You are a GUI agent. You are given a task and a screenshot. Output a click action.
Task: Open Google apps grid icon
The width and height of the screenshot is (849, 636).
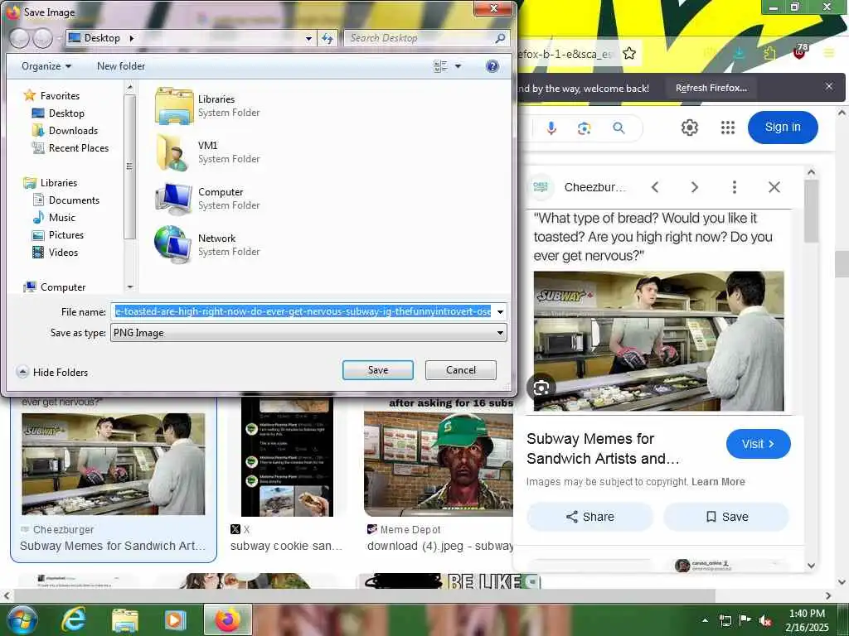coord(728,128)
